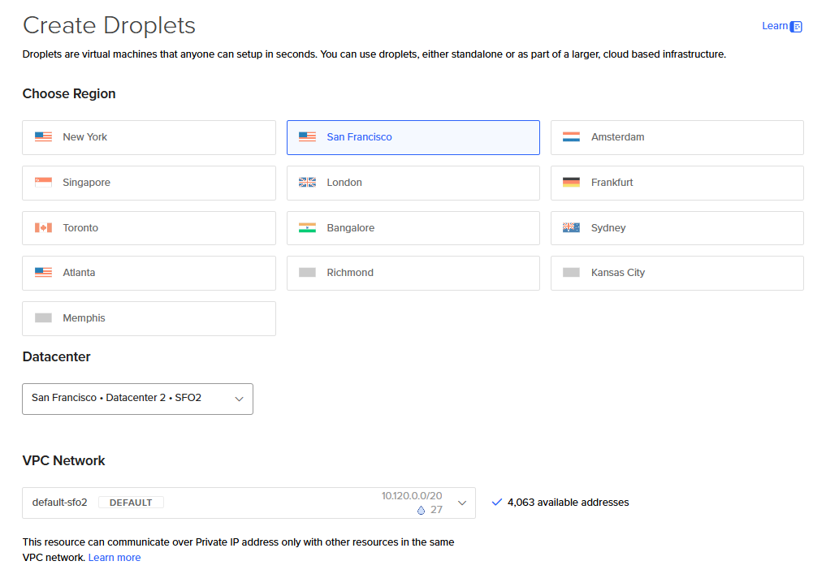Open the Datacenter dropdown showing SFO2
The image size is (813, 574).
137,399
